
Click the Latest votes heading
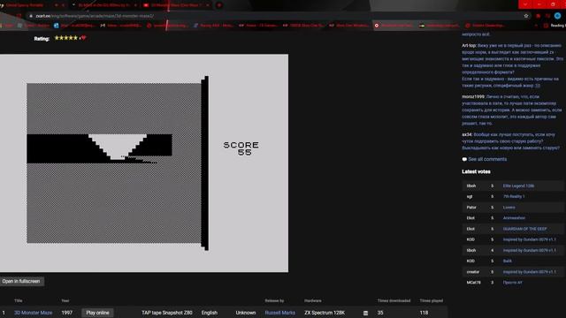[x=476, y=171]
